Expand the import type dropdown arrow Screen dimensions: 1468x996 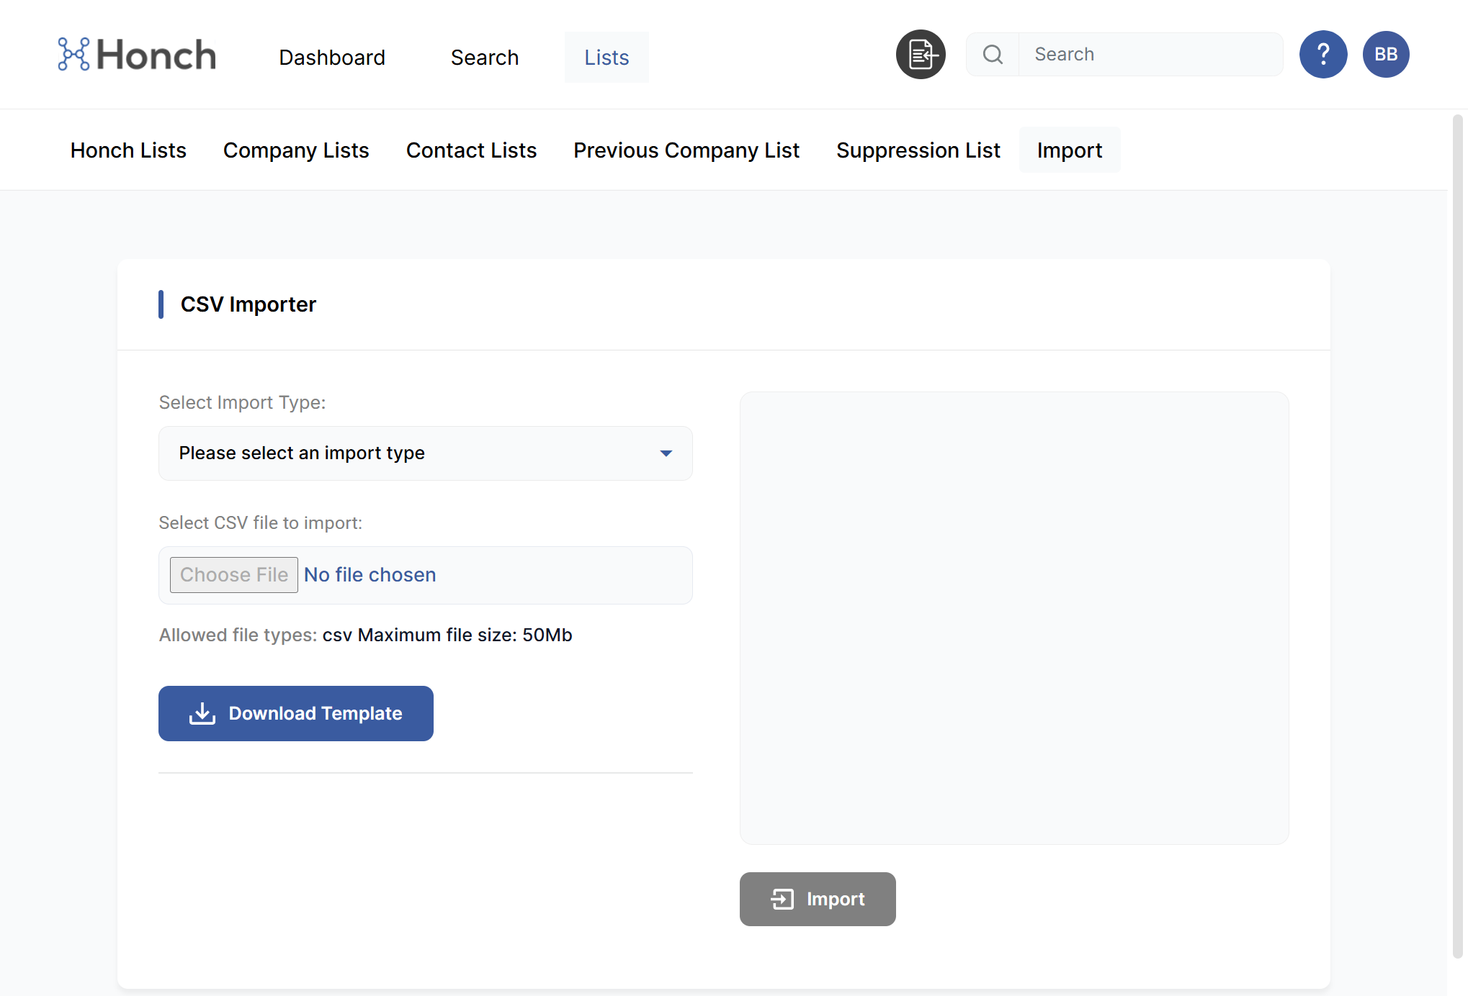666,453
